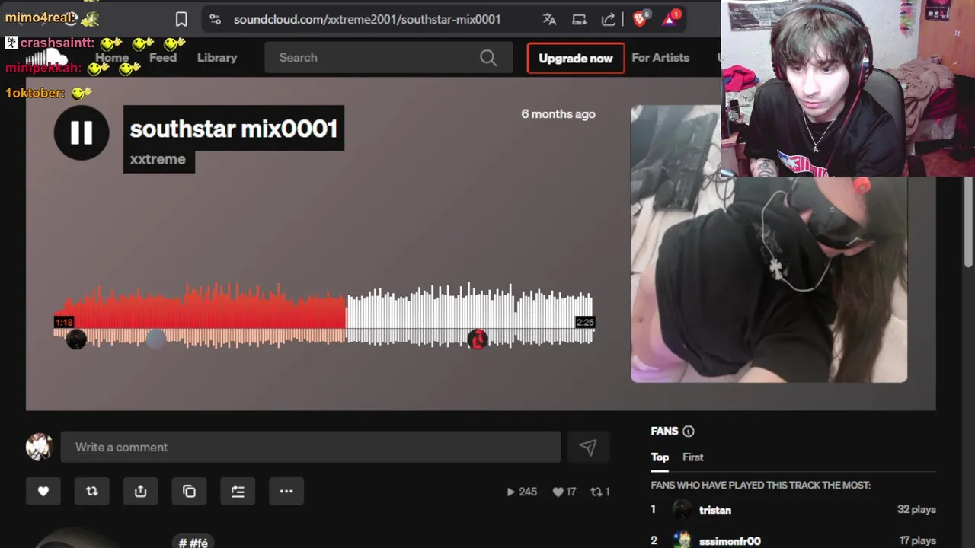Open Library in SoundCloud navigation
The height and width of the screenshot is (548, 975).
coord(217,58)
